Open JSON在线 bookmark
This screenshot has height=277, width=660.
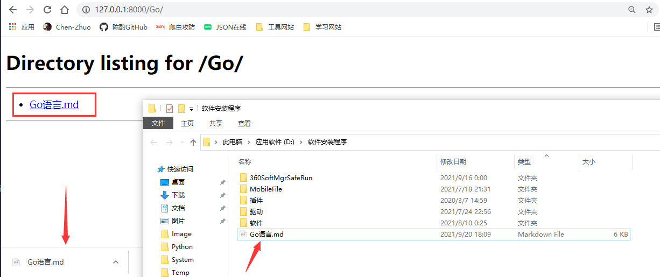(x=225, y=27)
